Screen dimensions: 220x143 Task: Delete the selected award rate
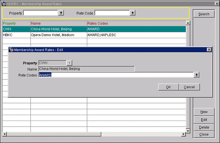[x=204, y=127]
